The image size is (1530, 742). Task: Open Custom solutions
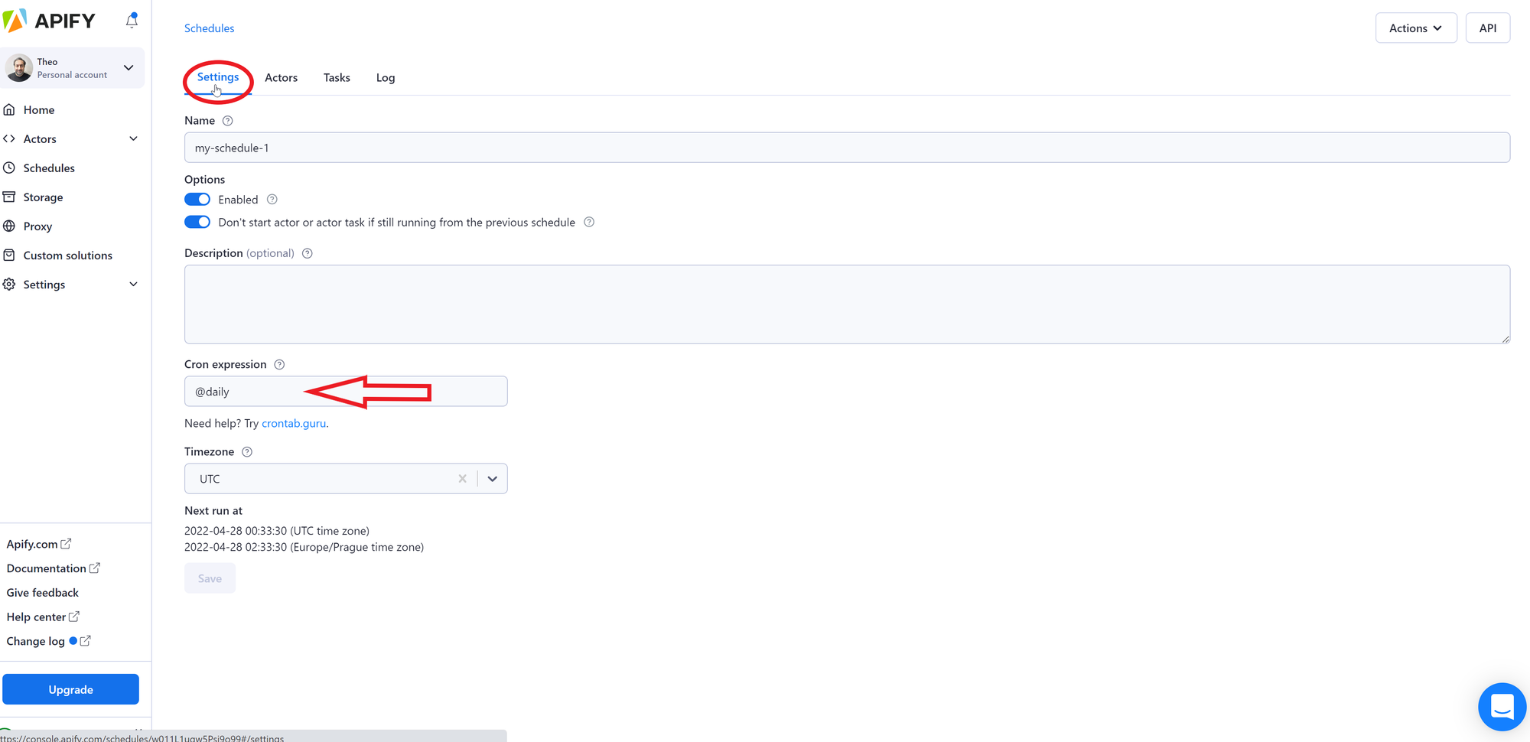click(67, 255)
